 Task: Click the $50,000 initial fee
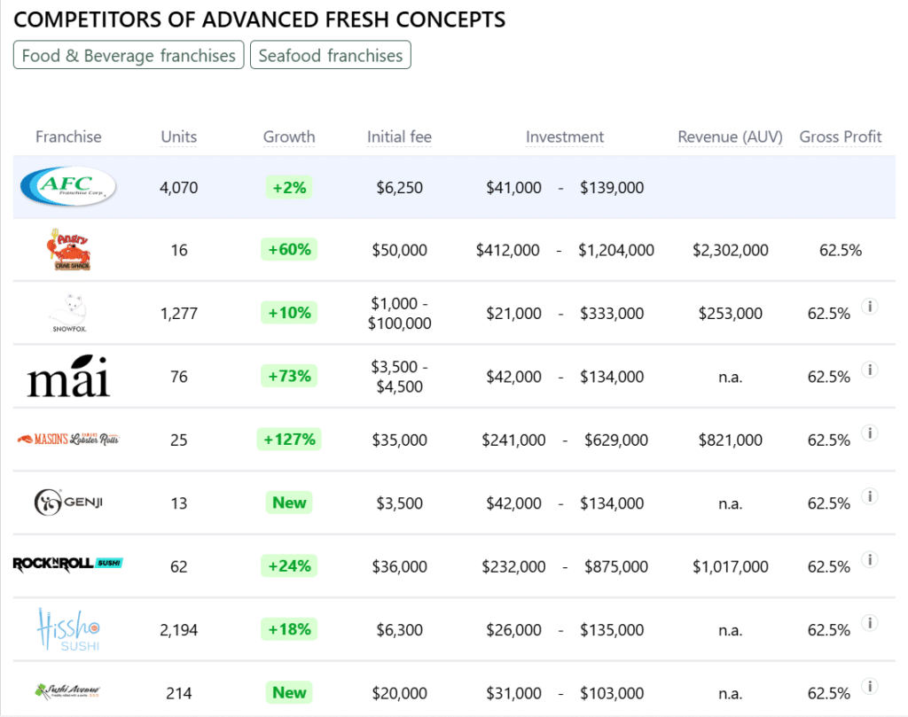(400, 250)
